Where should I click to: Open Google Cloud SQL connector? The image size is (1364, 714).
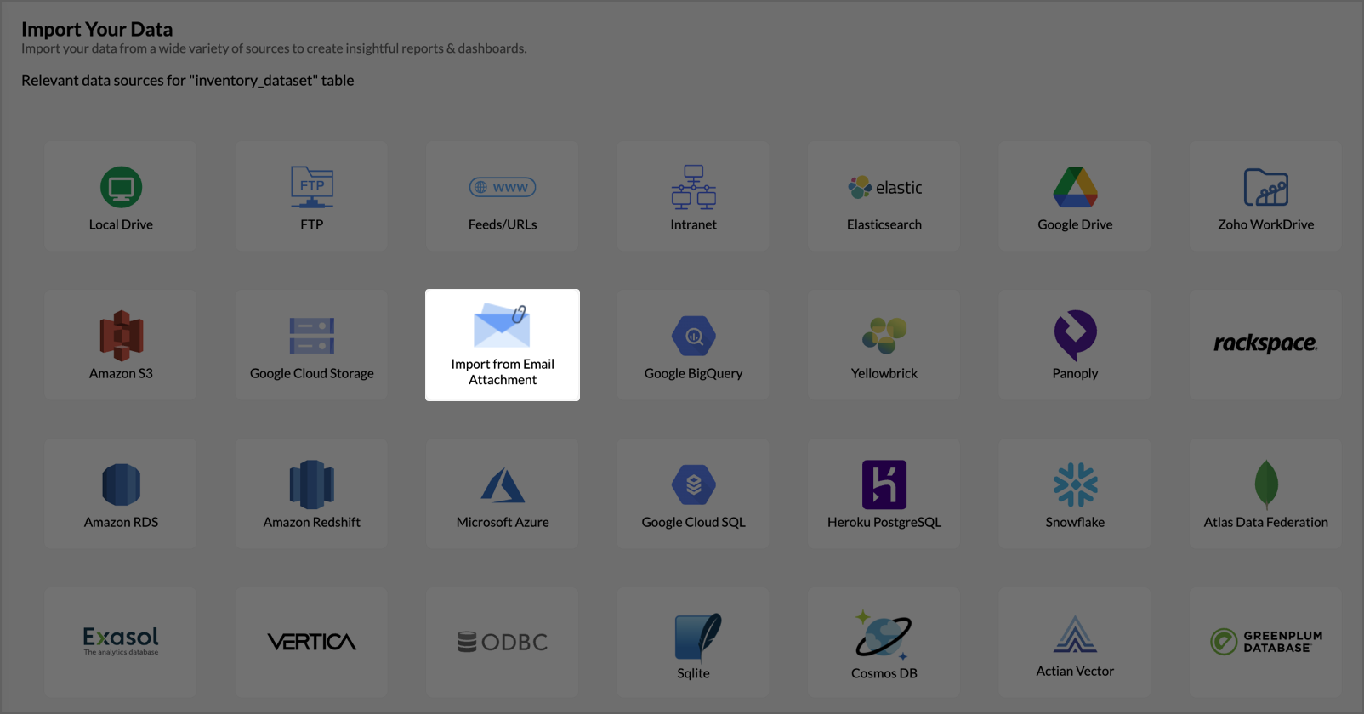click(x=693, y=494)
